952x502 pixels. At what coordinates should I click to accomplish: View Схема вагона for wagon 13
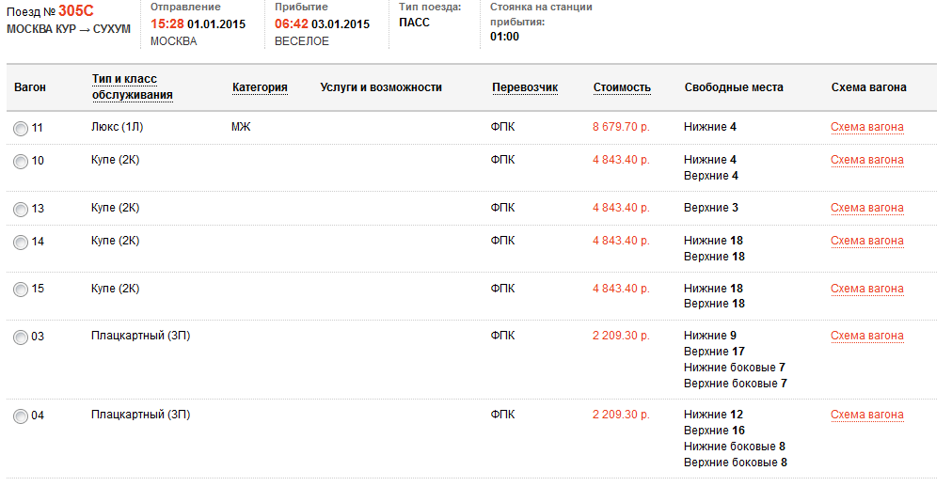click(866, 209)
